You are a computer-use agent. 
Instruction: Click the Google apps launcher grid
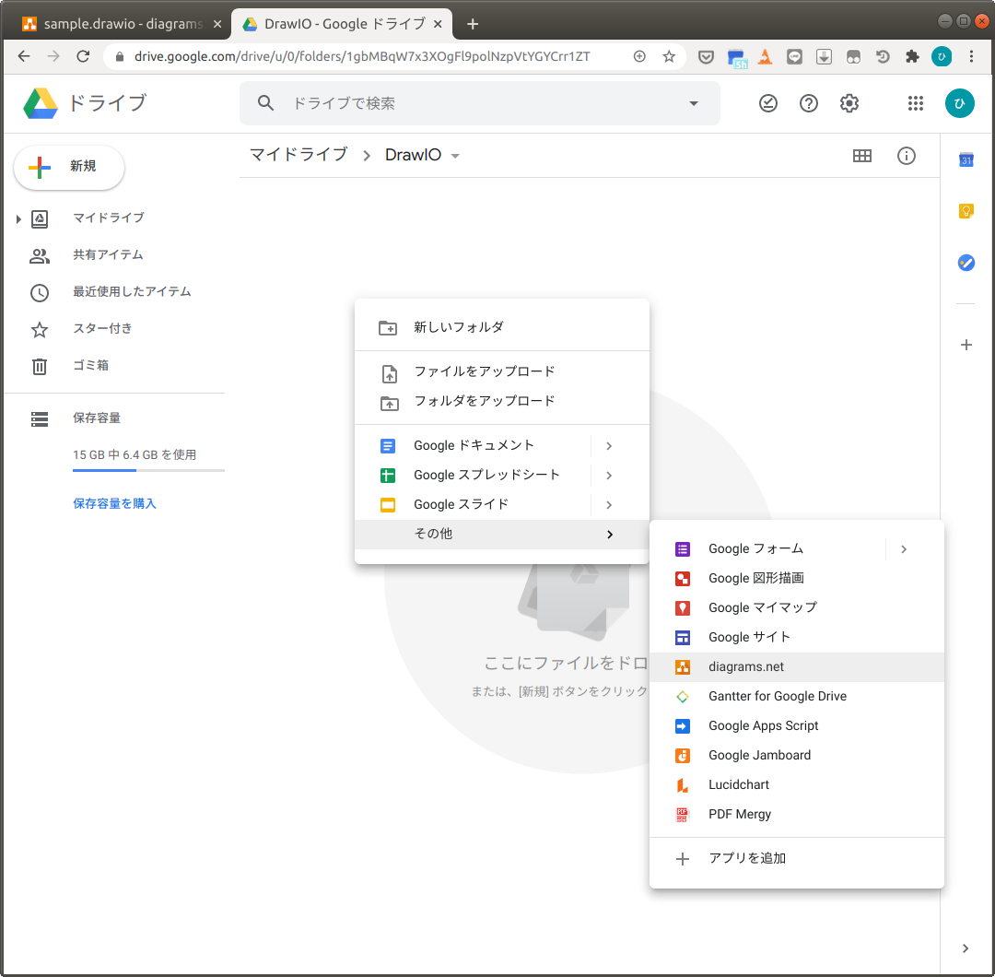pyautogui.click(x=915, y=103)
